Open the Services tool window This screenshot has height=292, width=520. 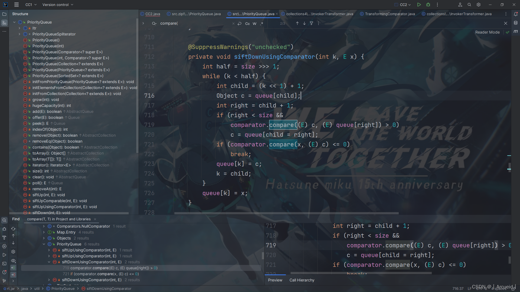tap(4, 246)
